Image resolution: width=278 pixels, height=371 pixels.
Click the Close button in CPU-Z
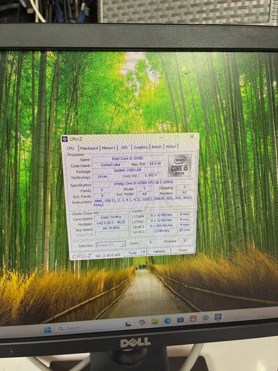coord(183,250)
